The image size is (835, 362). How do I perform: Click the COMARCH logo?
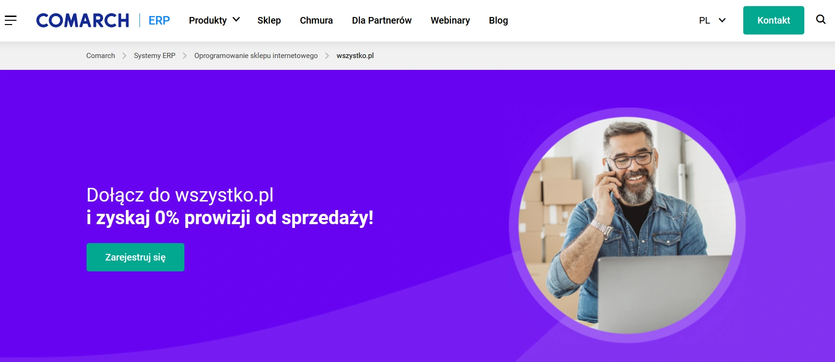83,20
